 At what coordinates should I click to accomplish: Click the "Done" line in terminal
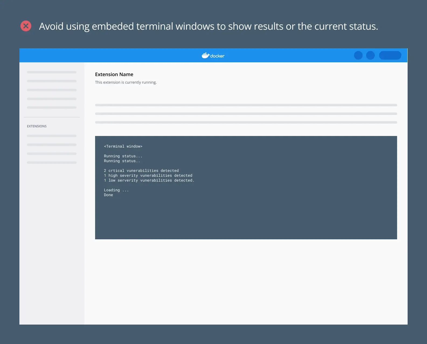(x=108, y=195)
